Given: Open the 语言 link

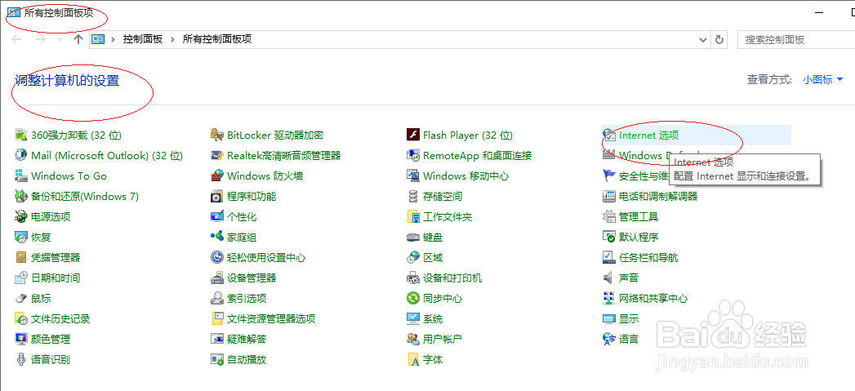Looking at the screenshot, I should point(629,340).
